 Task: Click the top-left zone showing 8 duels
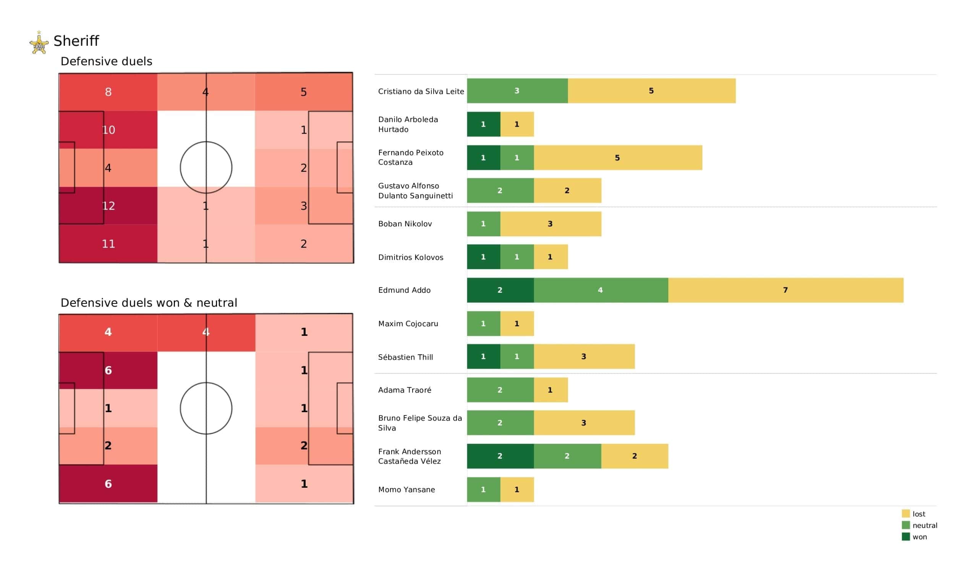coord(108,92)
